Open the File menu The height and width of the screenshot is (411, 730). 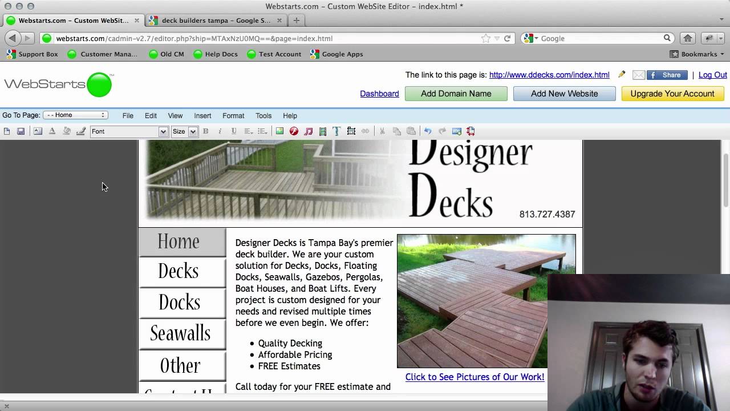128,115
